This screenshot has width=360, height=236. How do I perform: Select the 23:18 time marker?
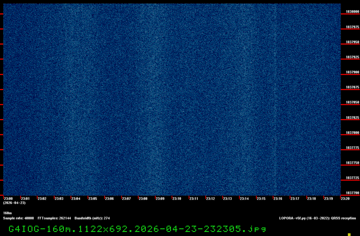tap(311, 199)
